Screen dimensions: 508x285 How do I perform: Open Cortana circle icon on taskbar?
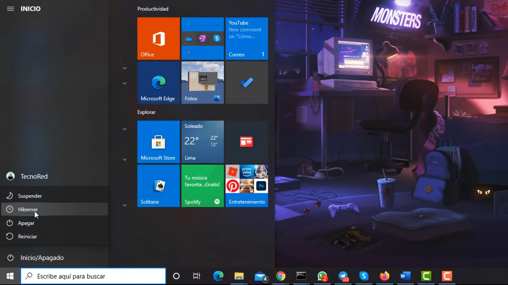(x=176, y=276)
